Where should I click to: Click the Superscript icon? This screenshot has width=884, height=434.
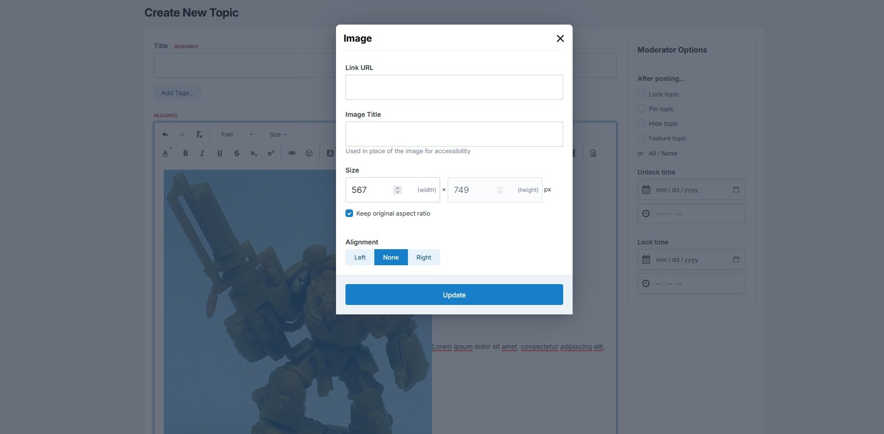pyautogui.click(x=271, y=153)
